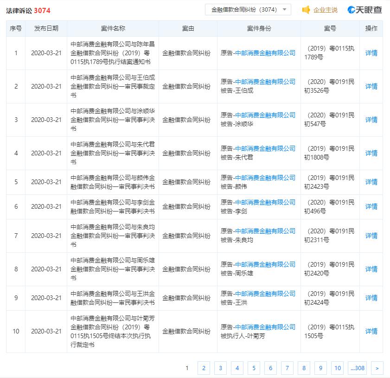The image size is (390, 378).
Task: Open 详情 for case 粤0115执1505号
Action: [x=371, y=331]
